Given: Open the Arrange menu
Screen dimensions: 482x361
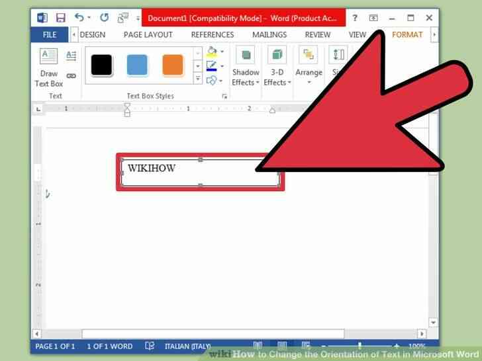Looking at the screenshot, I should click(x=309, y=65).
